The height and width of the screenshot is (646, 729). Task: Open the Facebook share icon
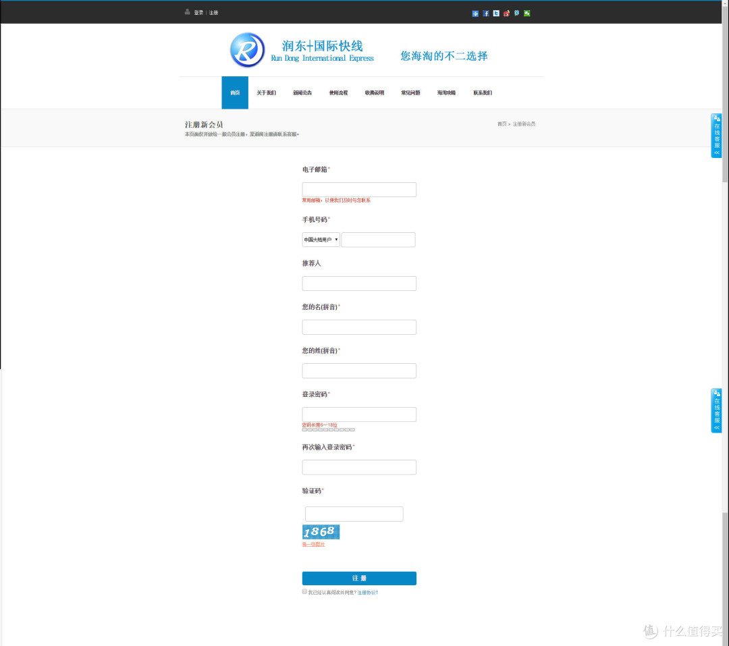coord(486,14)
